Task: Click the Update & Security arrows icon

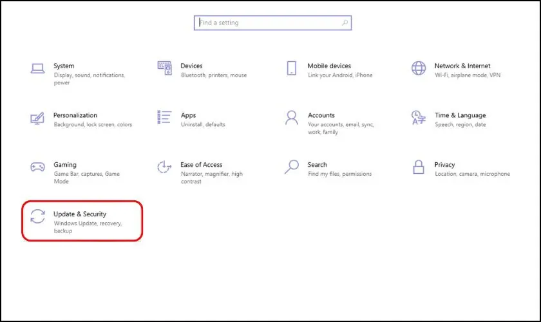Action: [x=37, y=217]
